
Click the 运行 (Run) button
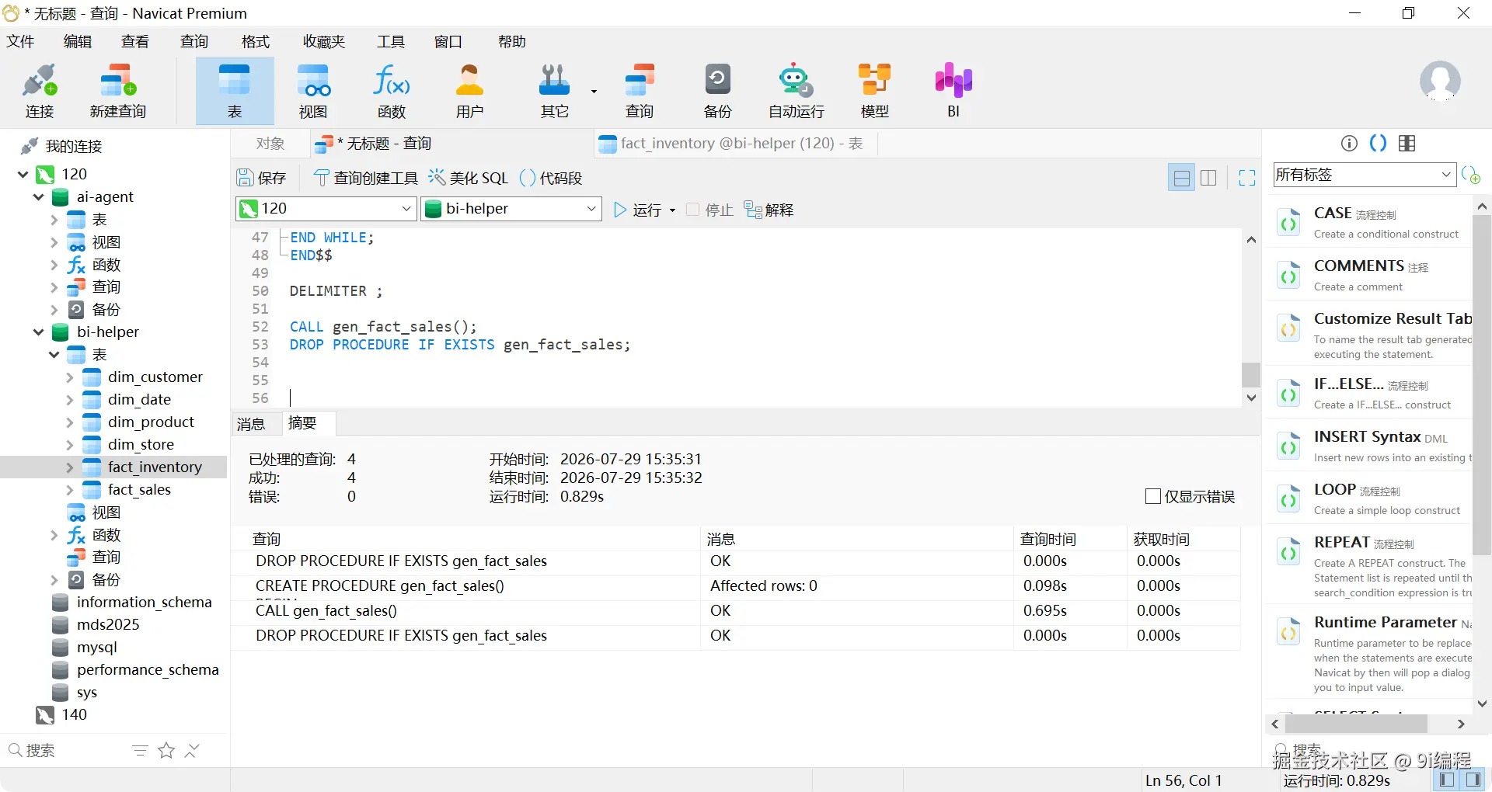click(638, 210)
